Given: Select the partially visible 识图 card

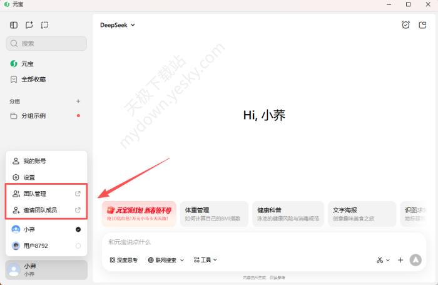Looking at the screenshot, I should (414, 214).
